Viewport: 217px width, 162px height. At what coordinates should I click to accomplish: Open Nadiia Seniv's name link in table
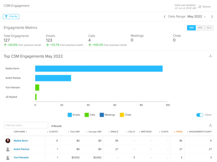tap(21, 141)
